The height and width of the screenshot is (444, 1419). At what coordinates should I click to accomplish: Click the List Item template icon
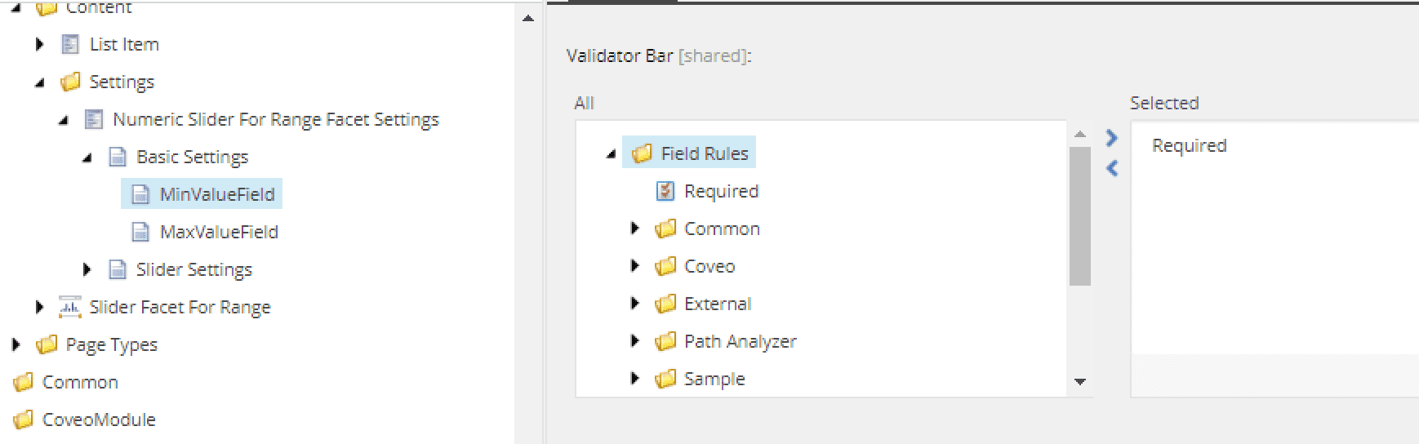(71, 44)
